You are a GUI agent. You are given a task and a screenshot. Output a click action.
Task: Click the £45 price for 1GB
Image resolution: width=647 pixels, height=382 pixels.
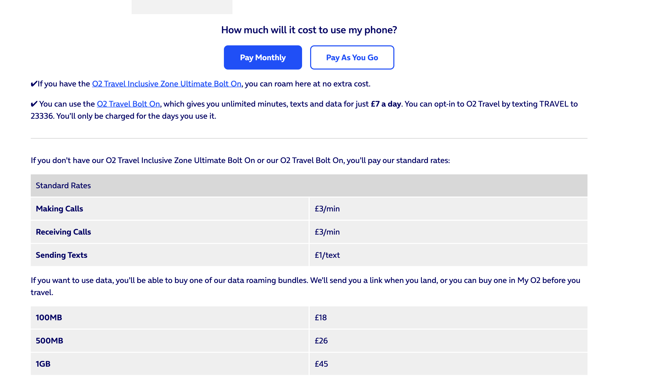click(321, 364)
